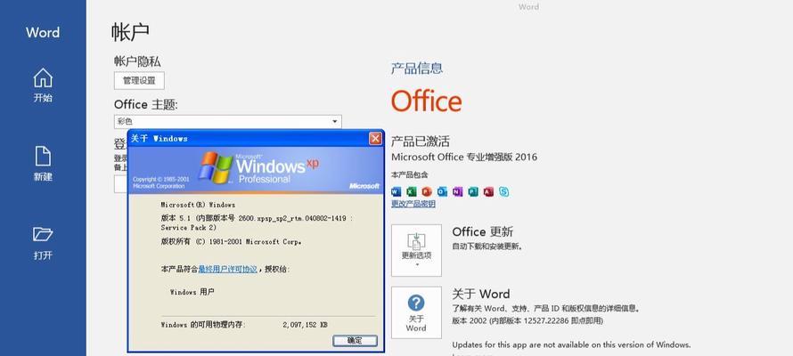Click the large orange Office logo text
793x356 pixels.
click(426, 101)
